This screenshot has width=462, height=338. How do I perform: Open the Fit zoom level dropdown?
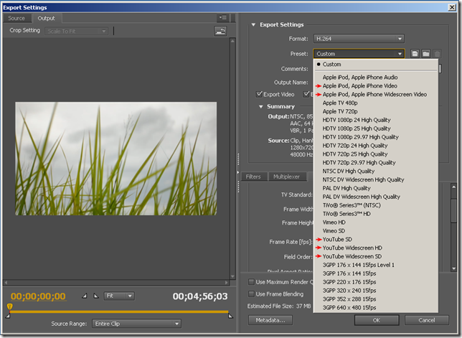[x=119, y=296]
